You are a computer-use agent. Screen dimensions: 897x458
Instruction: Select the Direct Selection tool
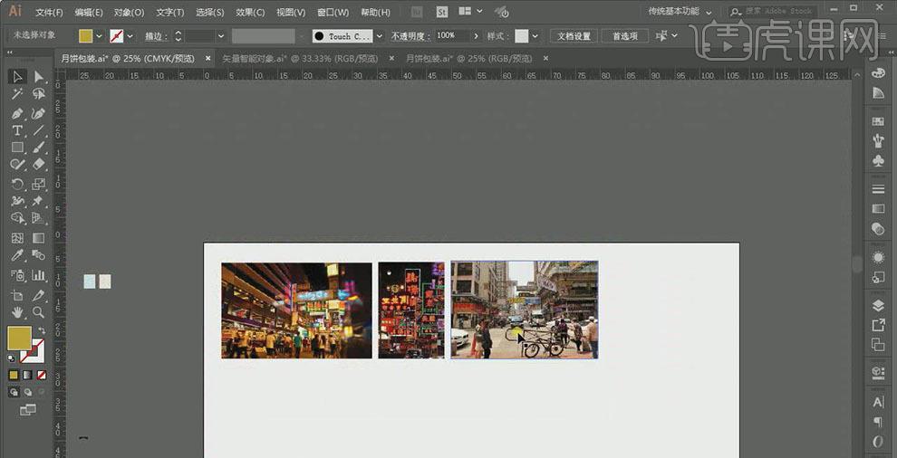pyautogui.click(x=38, y=76)
